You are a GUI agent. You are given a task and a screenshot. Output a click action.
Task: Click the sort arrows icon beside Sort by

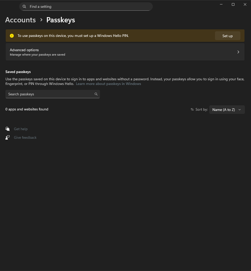pyautogui.click(x=192, y=109)
